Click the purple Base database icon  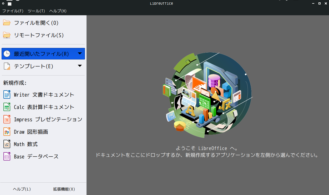coord(7,156)
